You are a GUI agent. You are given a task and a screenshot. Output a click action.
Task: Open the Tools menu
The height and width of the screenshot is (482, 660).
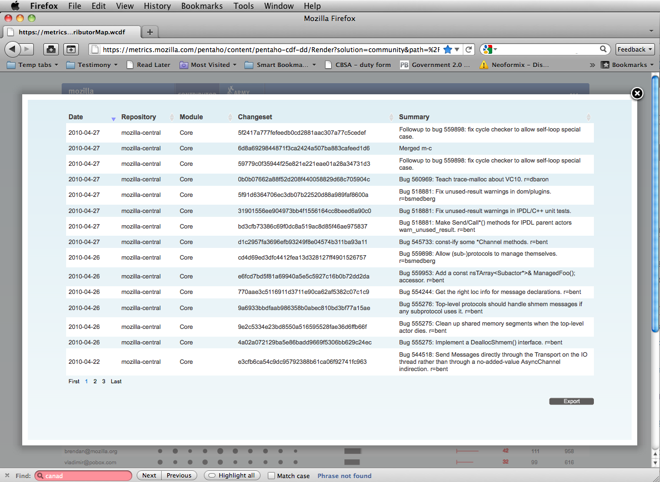tap(243, 6)
